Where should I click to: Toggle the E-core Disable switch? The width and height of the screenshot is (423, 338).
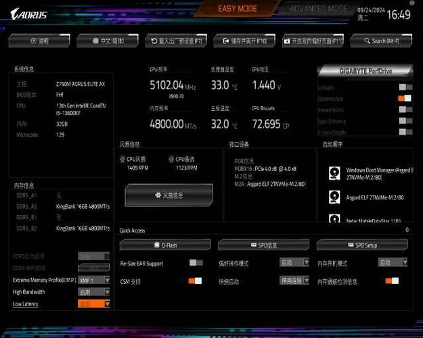[x=405, y=132]
